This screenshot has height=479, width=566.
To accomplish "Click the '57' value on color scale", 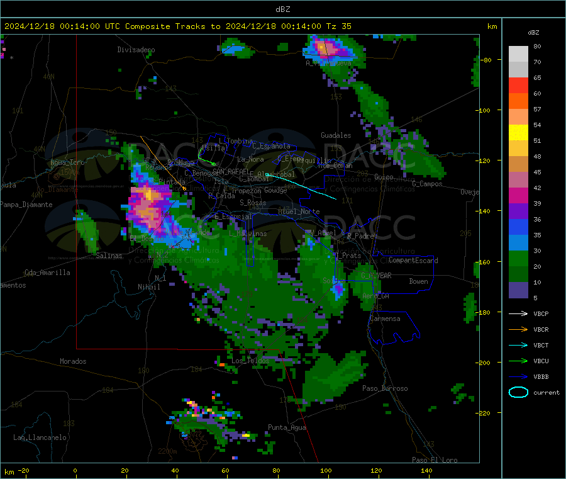I will [538, 110].
